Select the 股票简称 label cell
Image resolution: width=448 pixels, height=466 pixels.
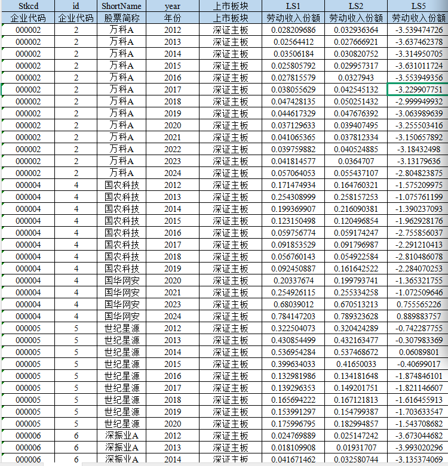122,18
